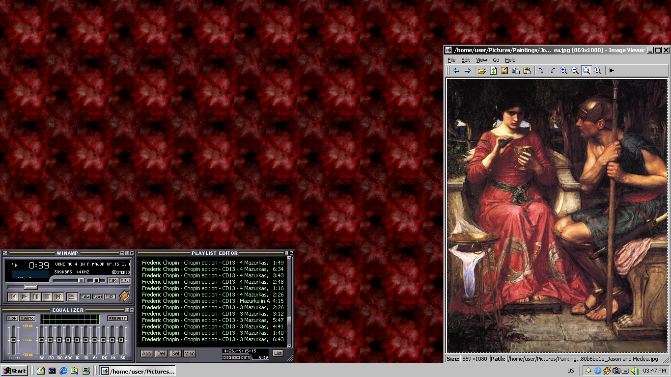
Task: Open the View menu in Image Viewer
Action: [481, 60]
